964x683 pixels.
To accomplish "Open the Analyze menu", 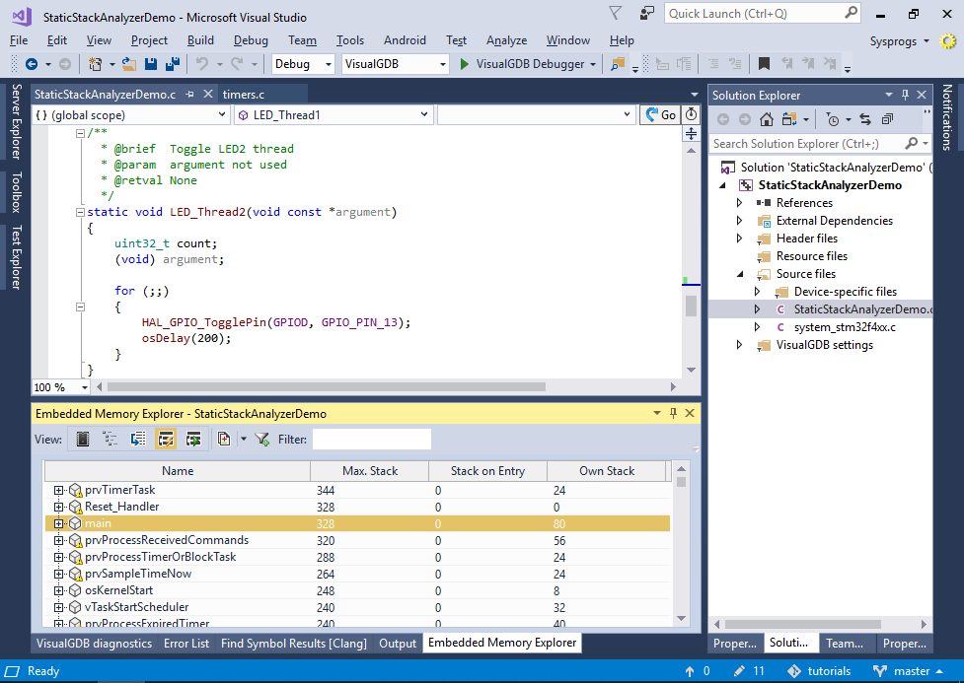I will coord(506,40).
